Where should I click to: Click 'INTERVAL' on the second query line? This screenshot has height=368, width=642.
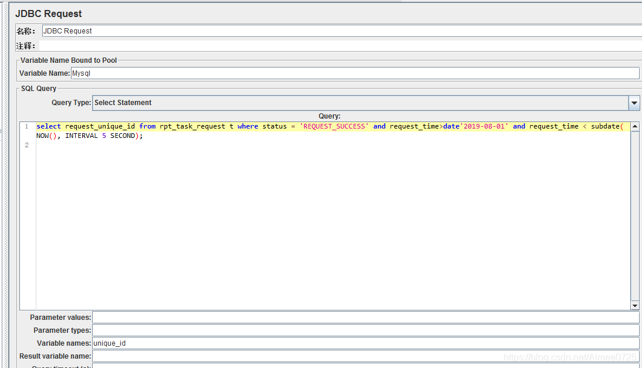[82, 136]
